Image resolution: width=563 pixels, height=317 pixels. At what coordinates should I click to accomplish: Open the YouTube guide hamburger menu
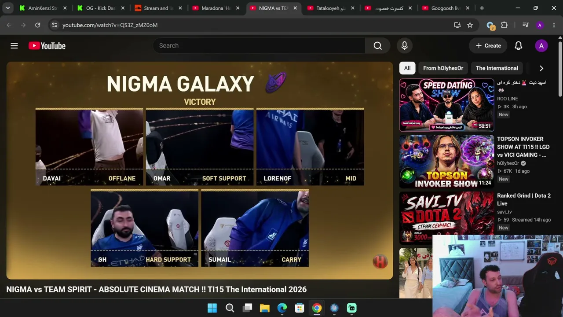14,46
